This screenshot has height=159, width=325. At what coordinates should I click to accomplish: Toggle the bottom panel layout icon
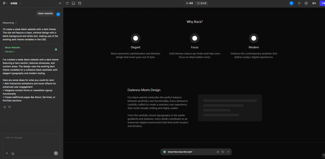click(x=73, y=3)
